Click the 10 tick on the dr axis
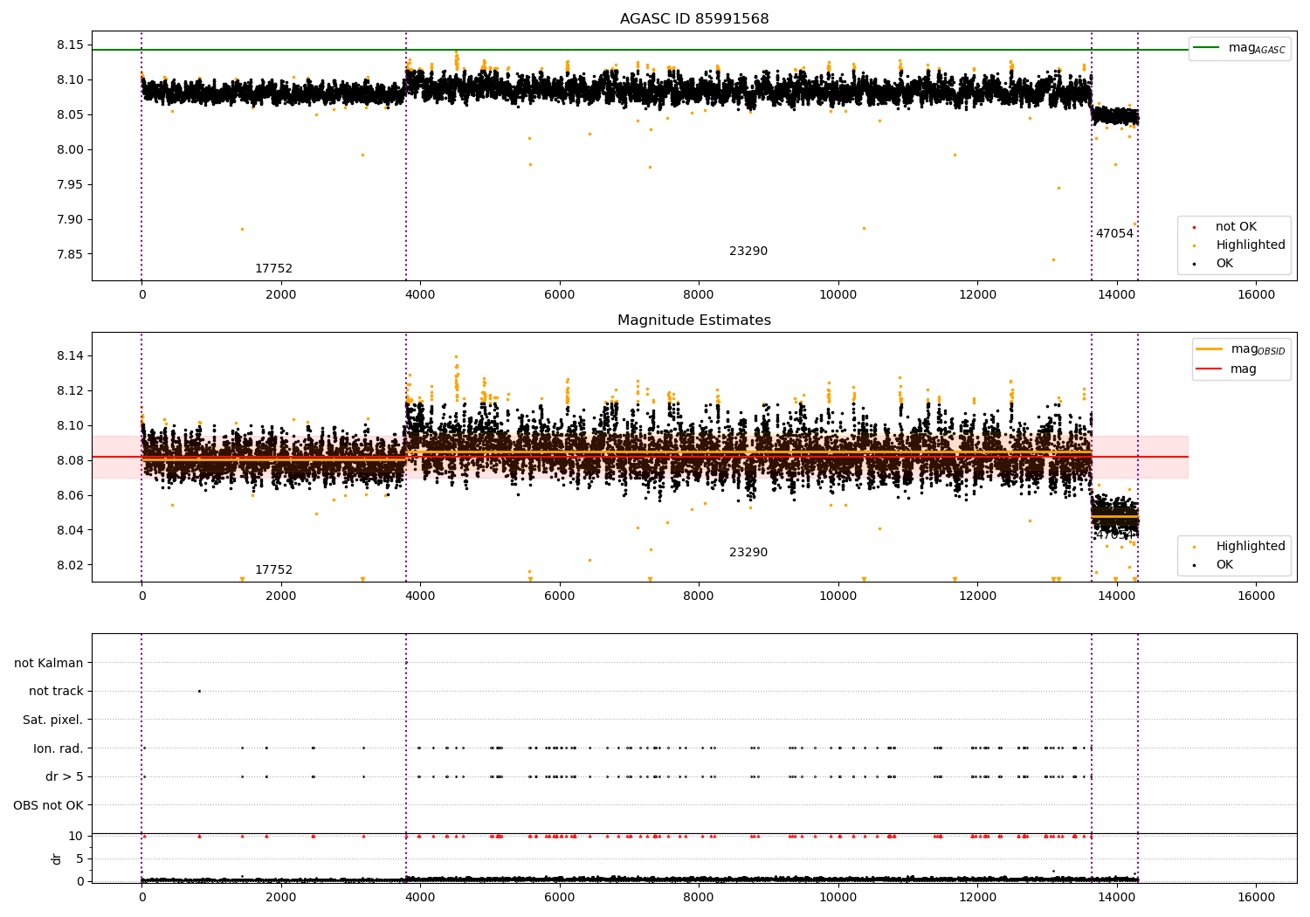 coord(76,836)
